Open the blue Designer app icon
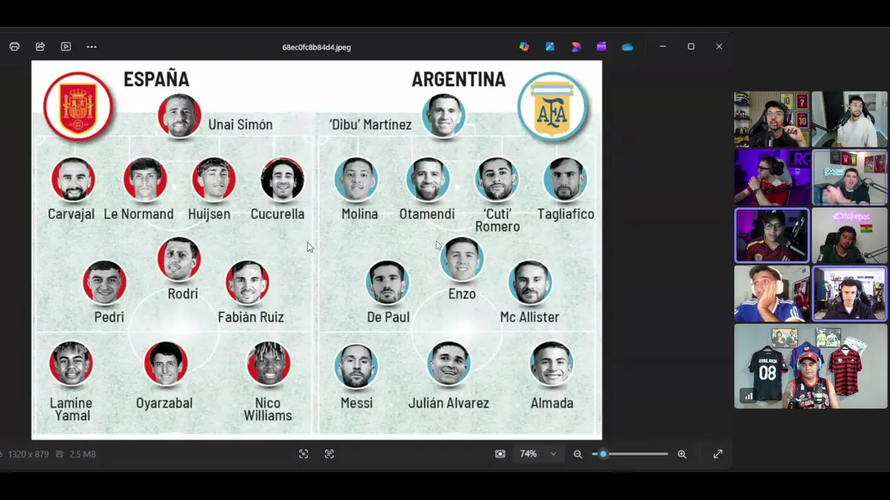 pos(550,47)
